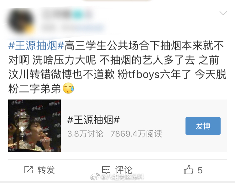Select the 评论 label

pos(124,170)
